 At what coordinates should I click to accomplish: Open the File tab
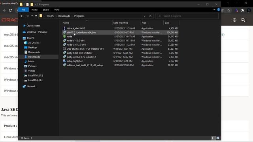(23, 9)
